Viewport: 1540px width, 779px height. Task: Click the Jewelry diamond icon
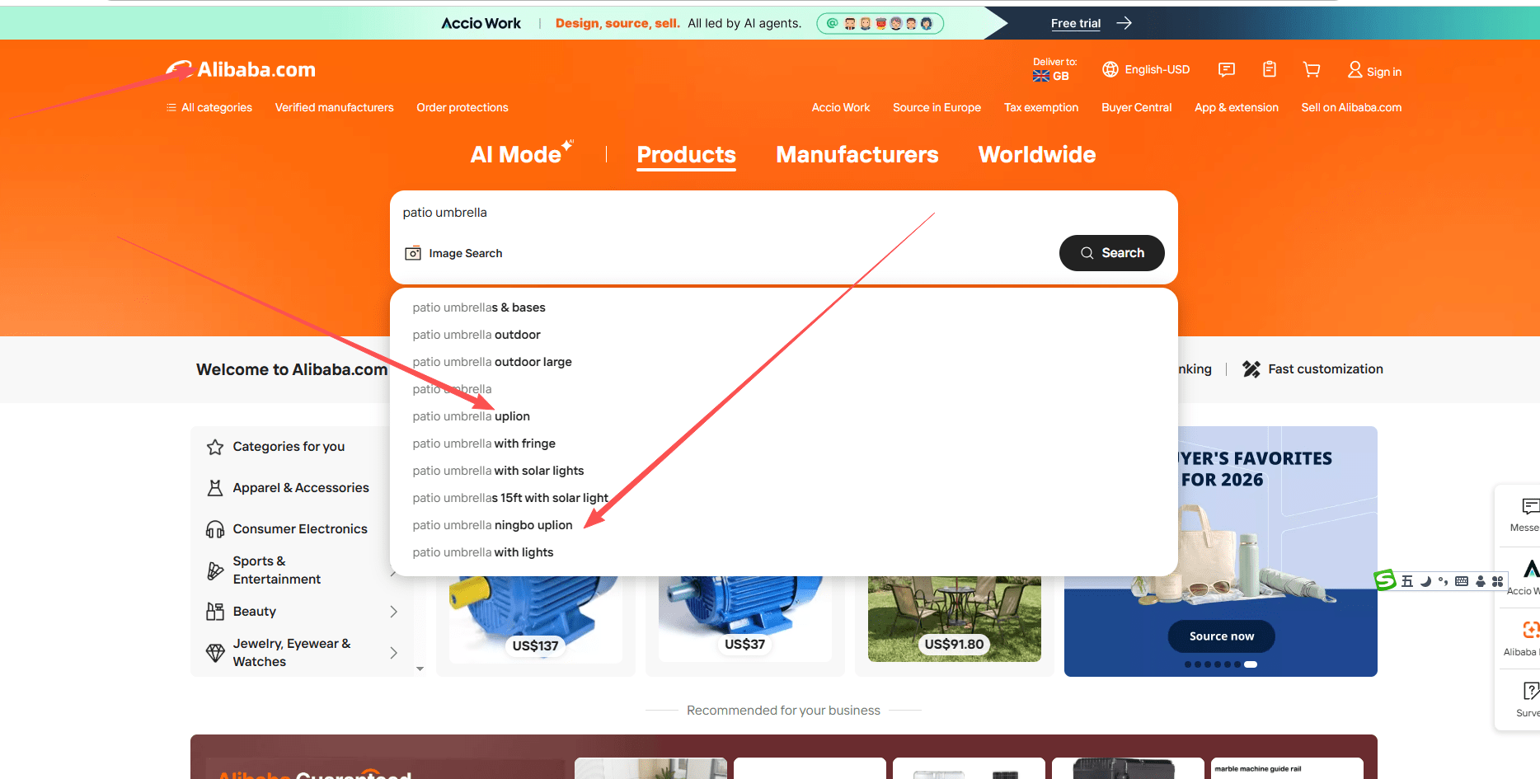pyautogui.click(x=215, y=653)
